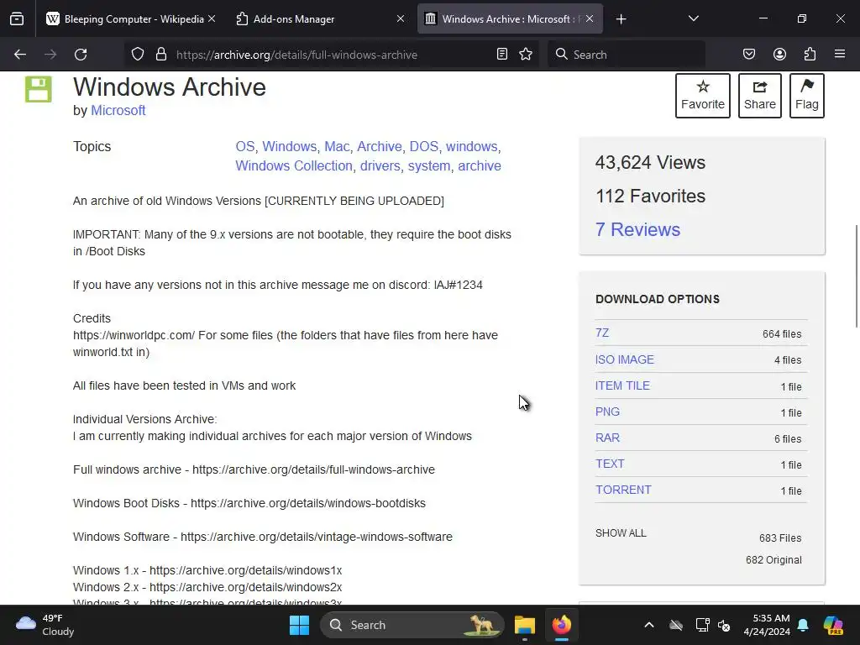Open Pocket save icon
The height and width of the screenshot is (645, 860).
pyautogui.click(x=748, y=54)
